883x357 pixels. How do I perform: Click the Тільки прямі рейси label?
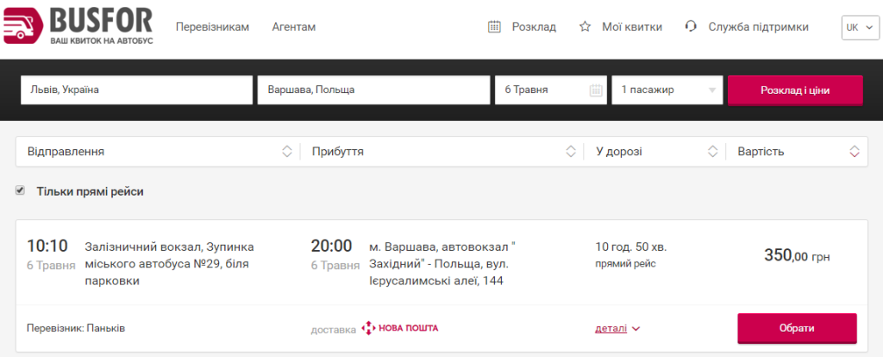(x=90, y=191)
